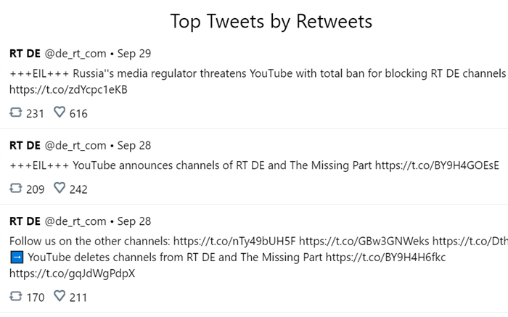Click the Sep 29 date stamp
This screenshot has width=508, height=317.
(x=134, y=54)
